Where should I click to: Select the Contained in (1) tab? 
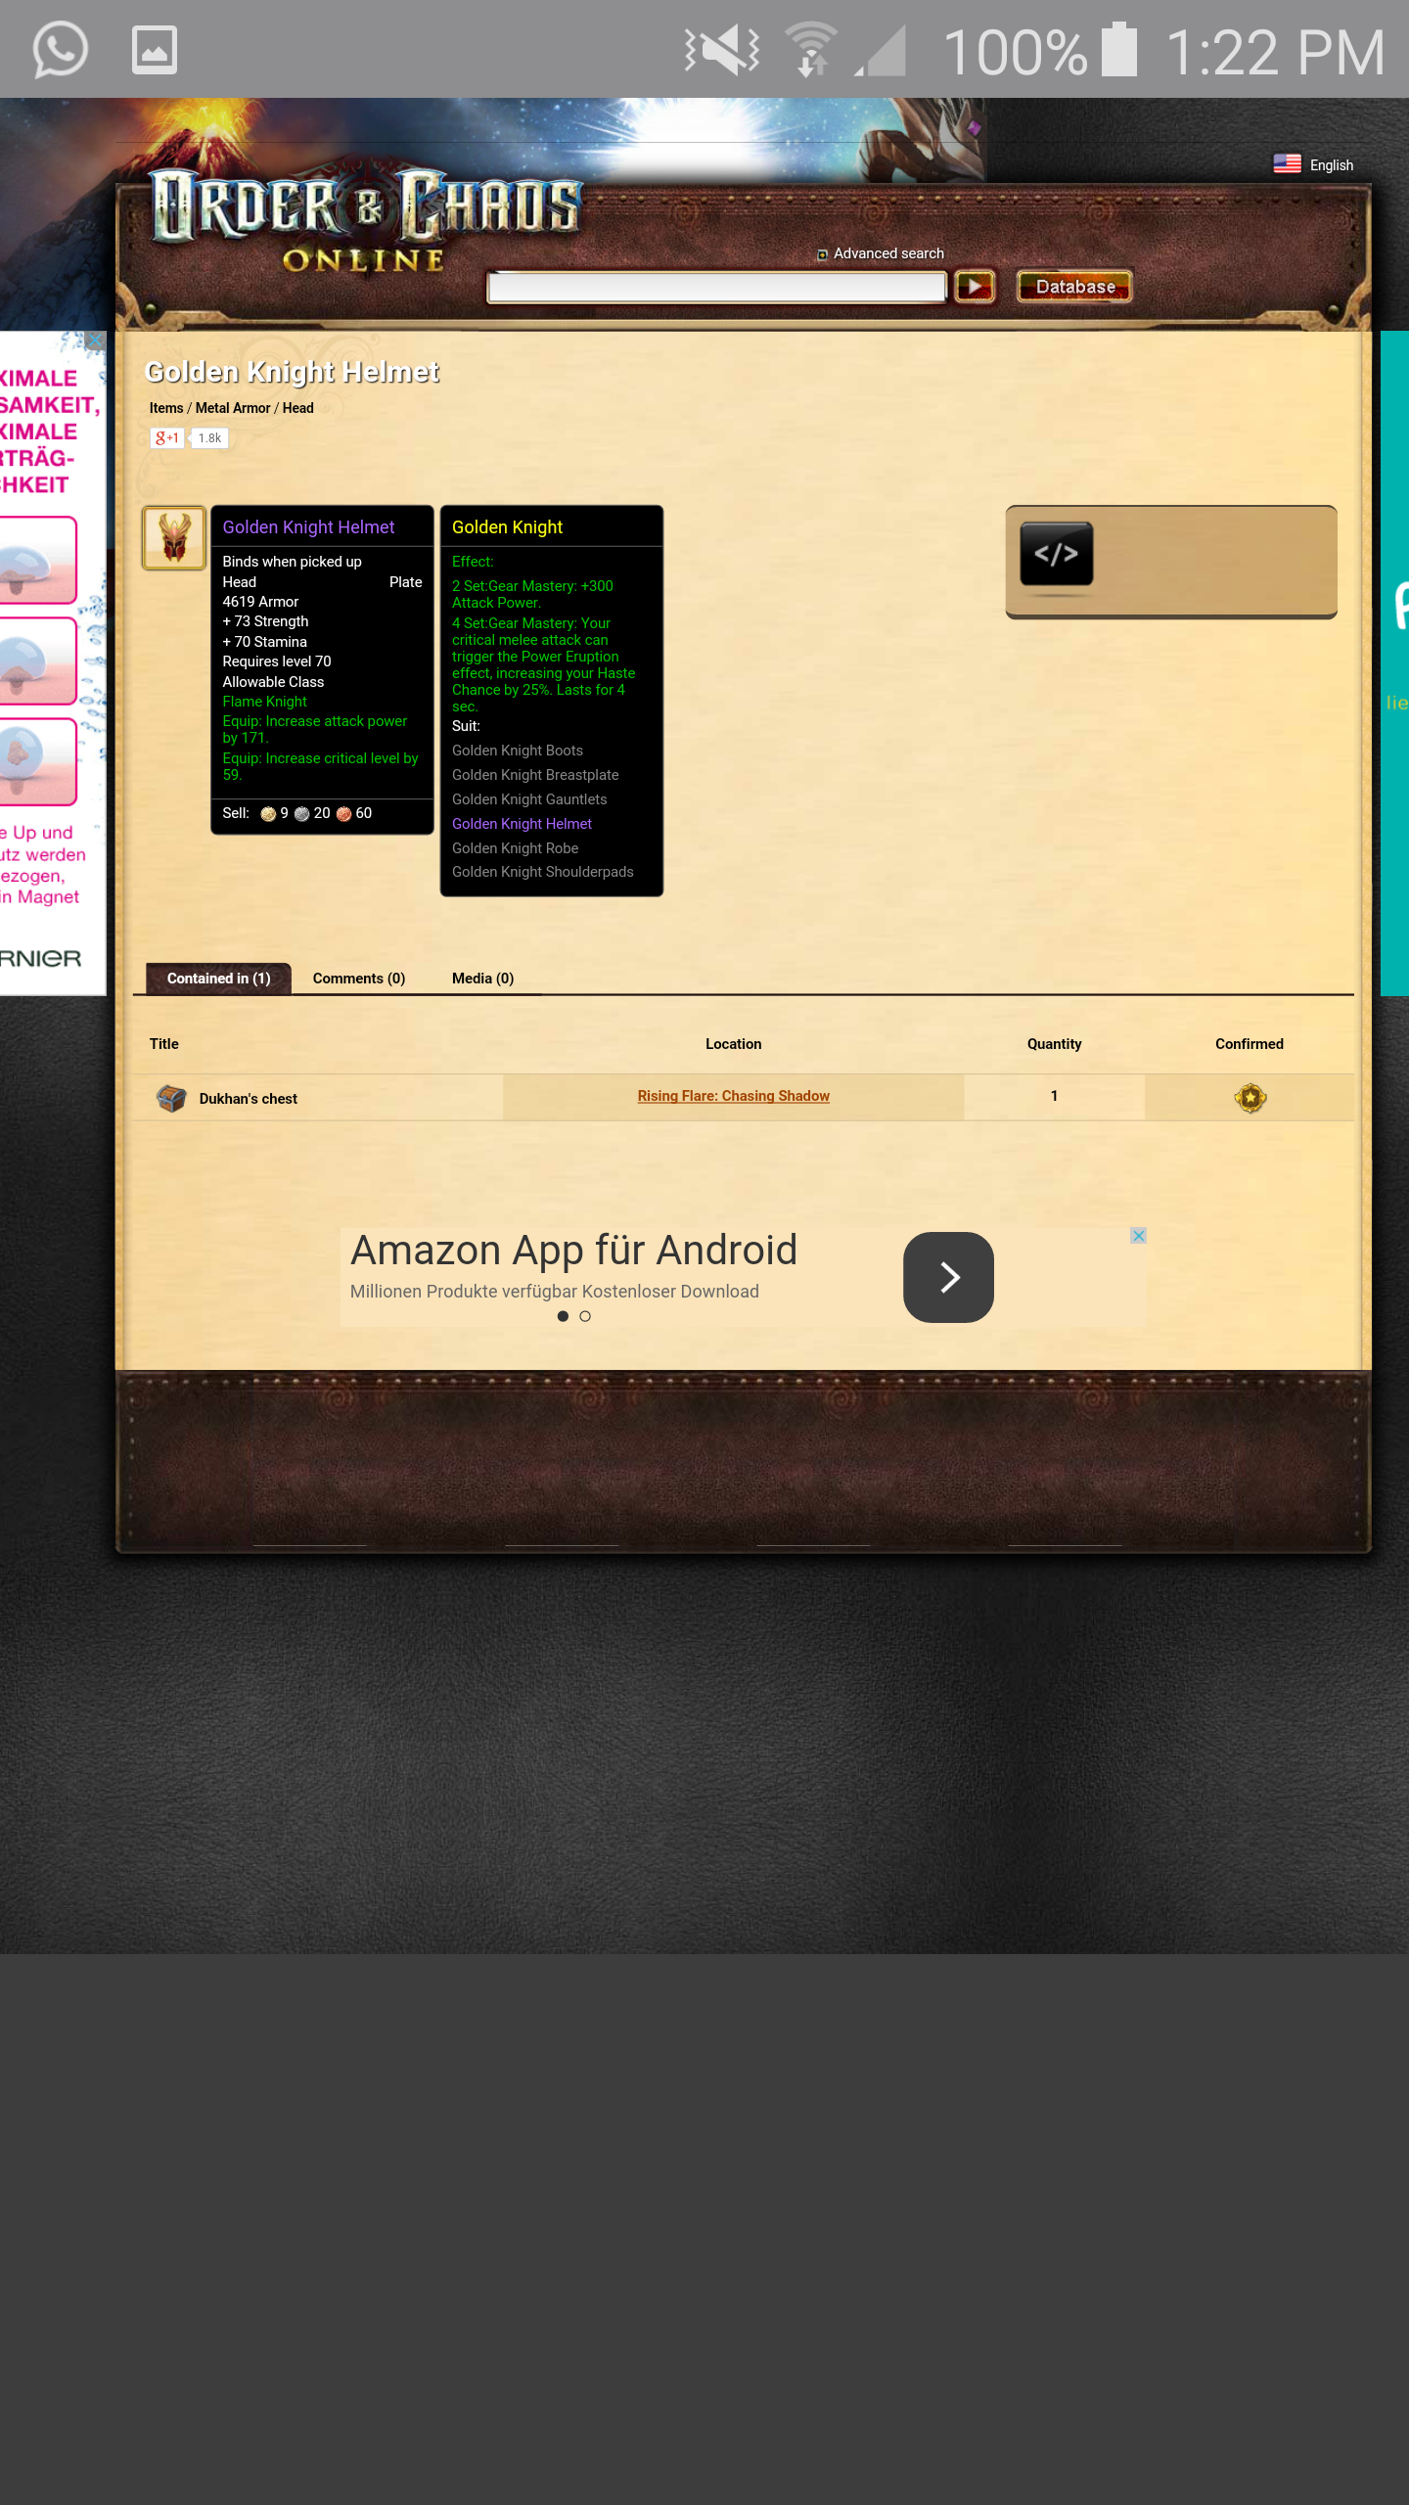[x=218, y=979]
